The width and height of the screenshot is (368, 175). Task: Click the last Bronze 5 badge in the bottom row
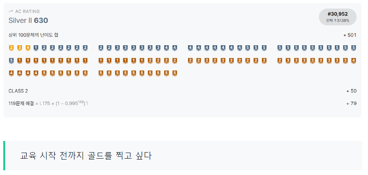point(174,73)
